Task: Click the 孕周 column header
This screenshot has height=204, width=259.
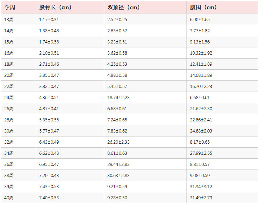Action: [10, 7]
